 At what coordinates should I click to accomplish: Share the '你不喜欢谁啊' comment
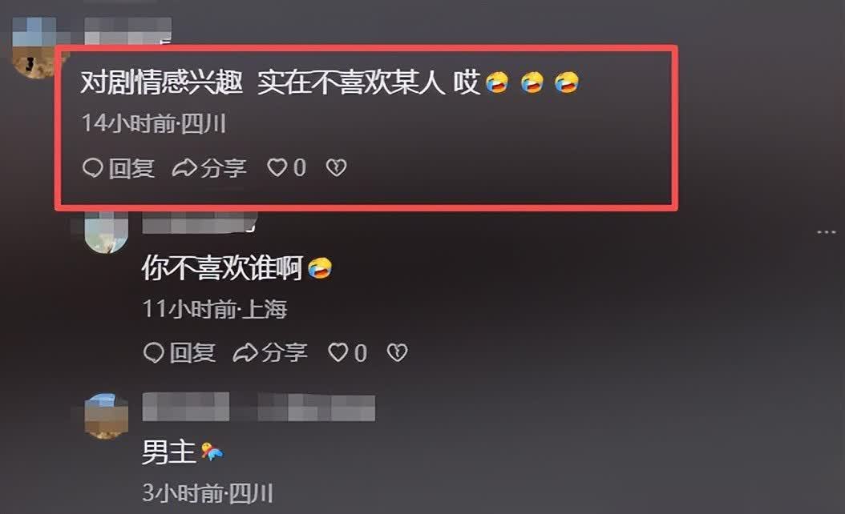(x=270, y=353)
